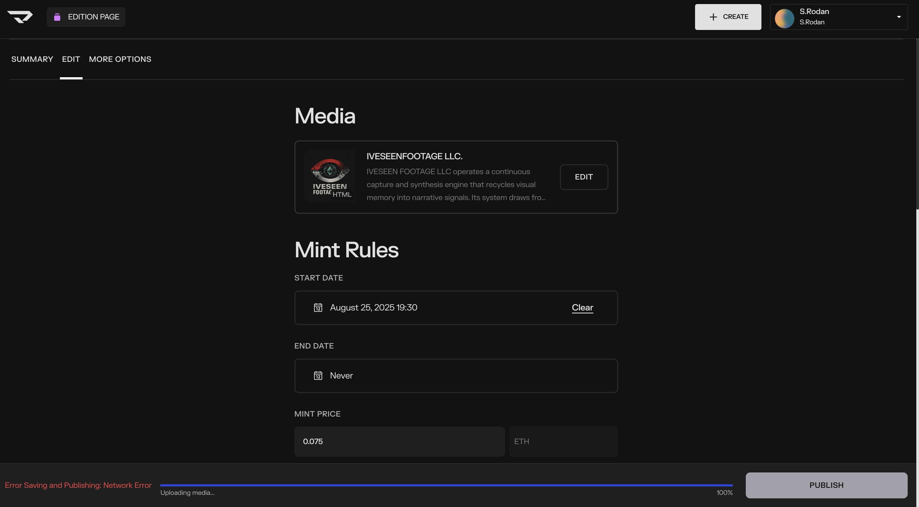Click the ETH currency field
Image resolution: width=919 pixels, height=507 pixels.
tap(563, 441)
